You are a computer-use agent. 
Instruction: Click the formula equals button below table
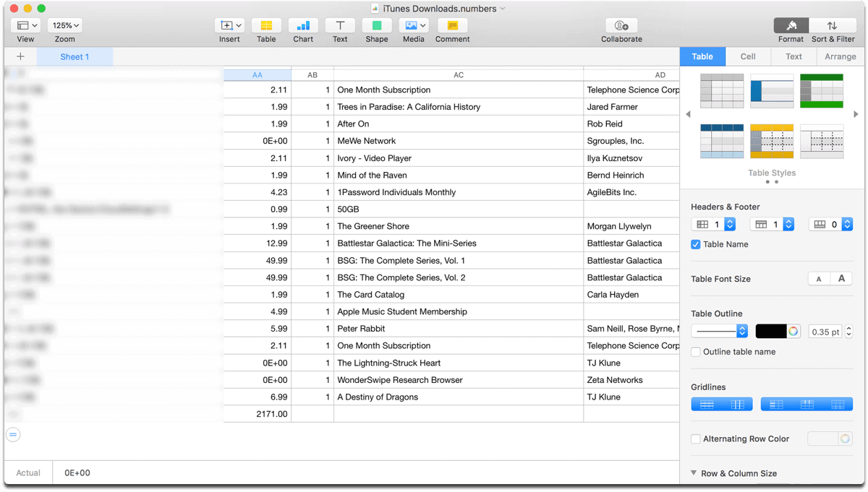pyautogui.click(x=13, y=434)
